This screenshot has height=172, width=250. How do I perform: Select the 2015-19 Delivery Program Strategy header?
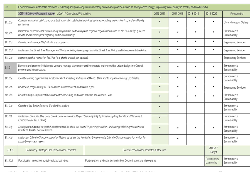point(55,14)
